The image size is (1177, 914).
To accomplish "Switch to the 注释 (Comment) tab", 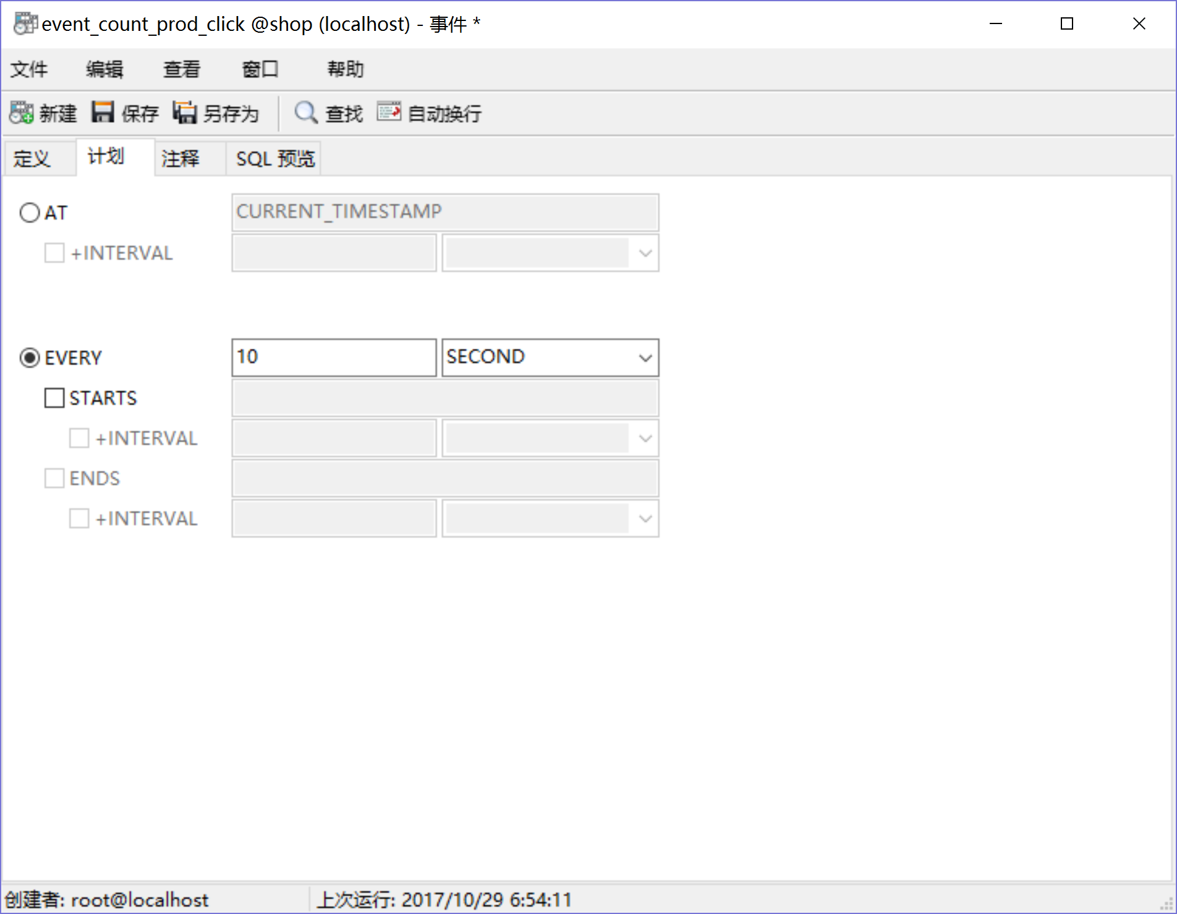I will [x=190, y=159].
